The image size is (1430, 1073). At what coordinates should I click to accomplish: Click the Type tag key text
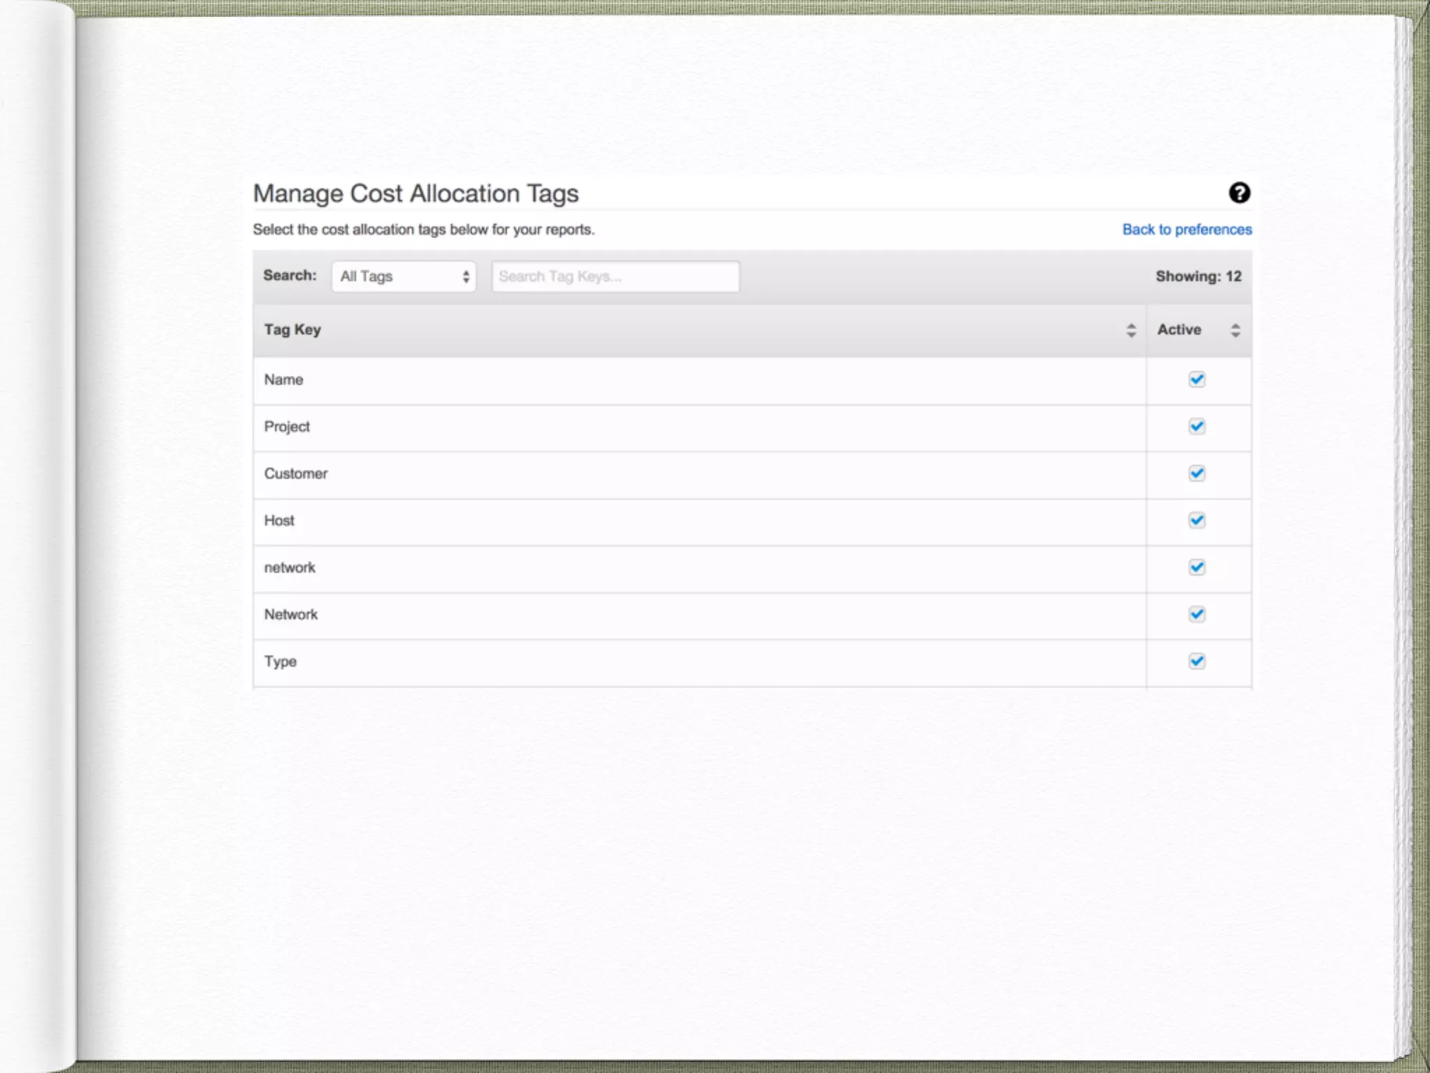coord(280,662)
